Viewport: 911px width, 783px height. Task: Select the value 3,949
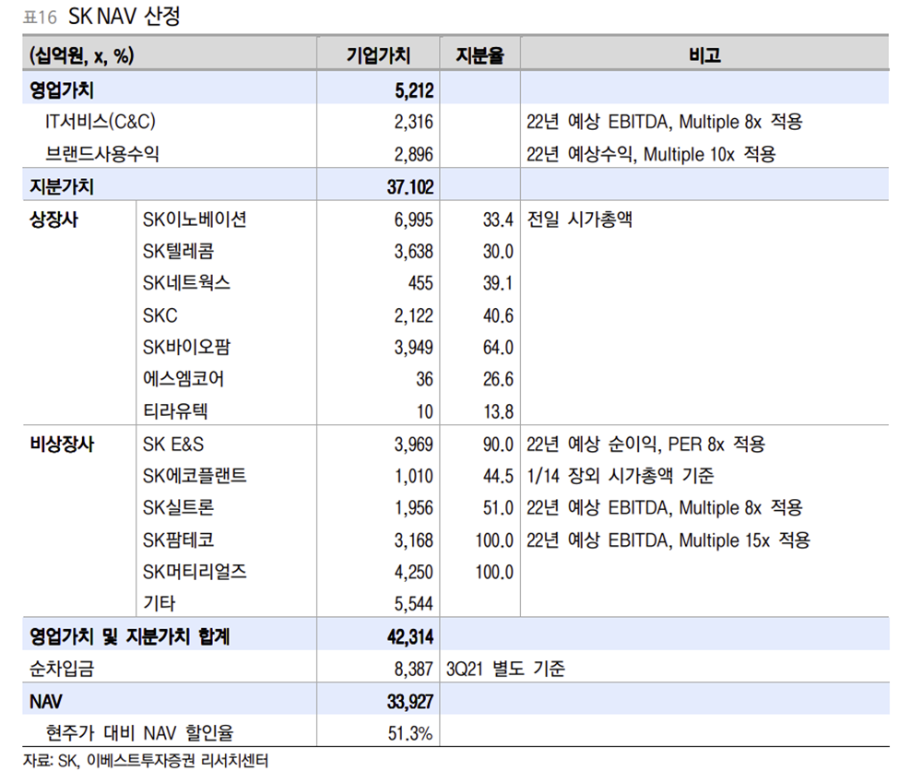click(414, 348)
